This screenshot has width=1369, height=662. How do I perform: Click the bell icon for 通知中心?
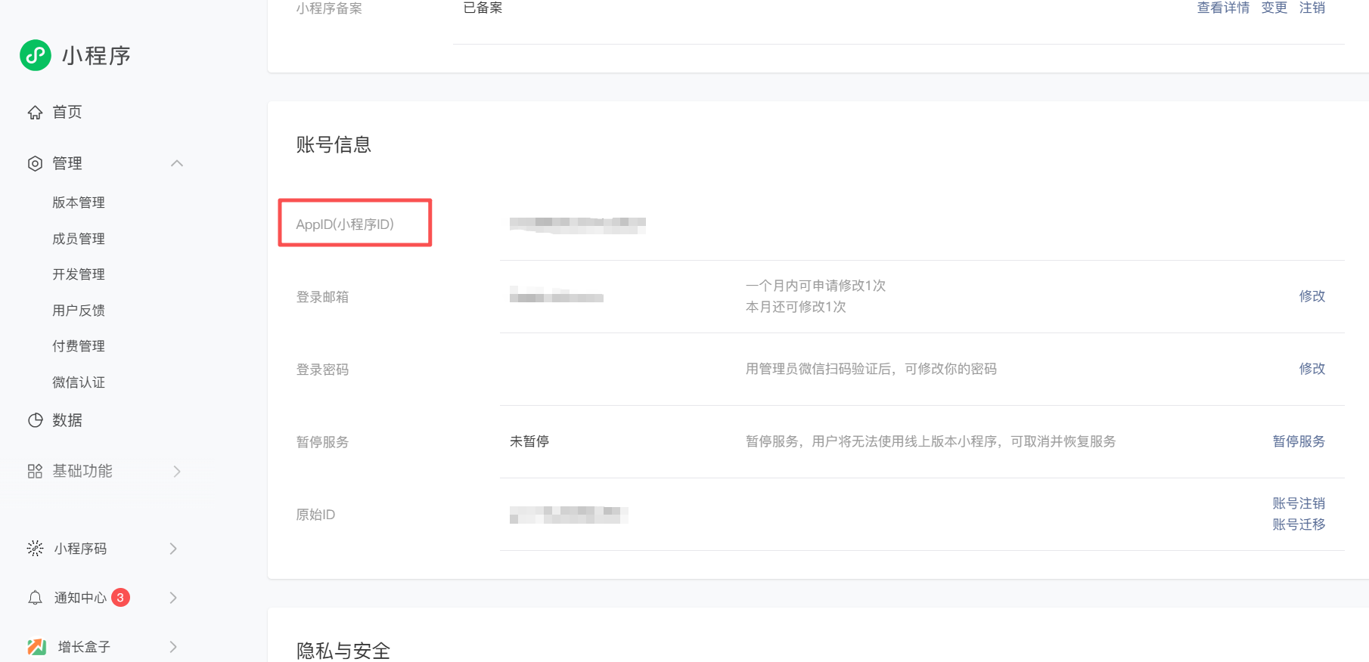tap(35, 598)
